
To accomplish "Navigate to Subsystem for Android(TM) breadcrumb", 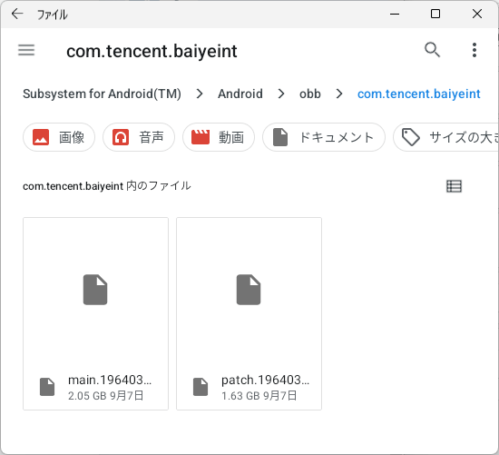I will click(x=102, y=94).
